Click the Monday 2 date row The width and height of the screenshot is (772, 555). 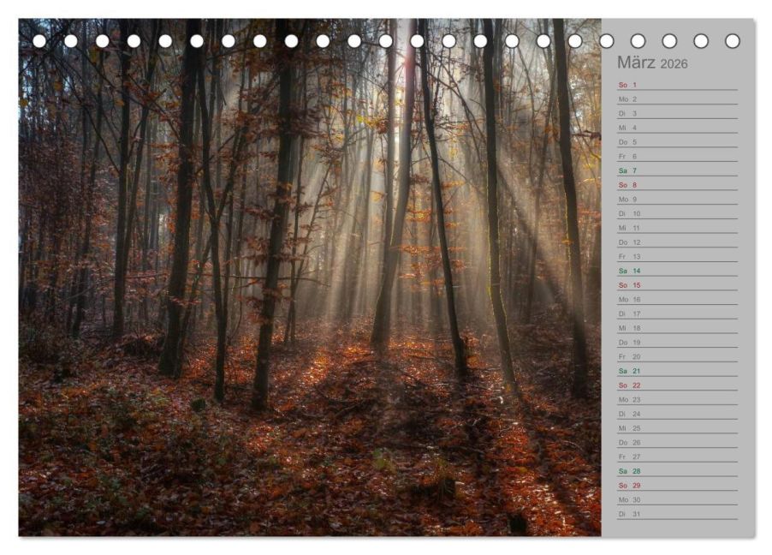[678, 99]
